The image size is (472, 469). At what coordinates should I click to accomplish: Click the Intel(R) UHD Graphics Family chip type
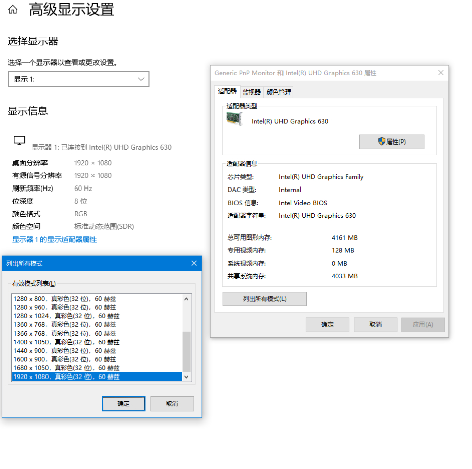[321, 177]
